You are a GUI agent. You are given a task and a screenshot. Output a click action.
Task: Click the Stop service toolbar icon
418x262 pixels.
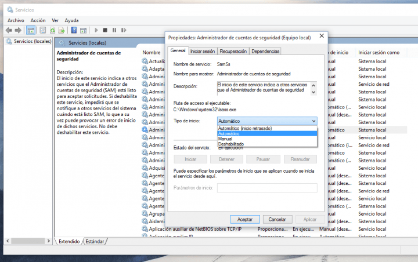(x=105, y=30)
